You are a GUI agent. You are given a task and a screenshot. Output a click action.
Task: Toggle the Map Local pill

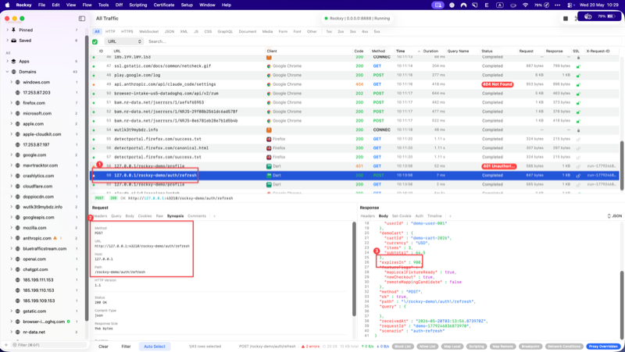452,347
